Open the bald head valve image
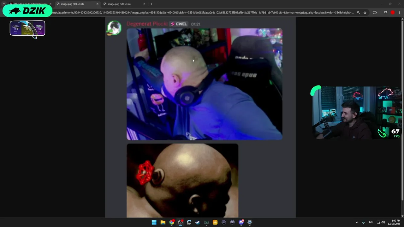404x227 pixels. 182,181
